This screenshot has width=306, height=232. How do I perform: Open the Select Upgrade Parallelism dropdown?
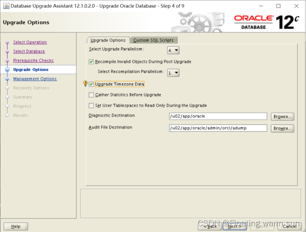(x=173, y=50)
